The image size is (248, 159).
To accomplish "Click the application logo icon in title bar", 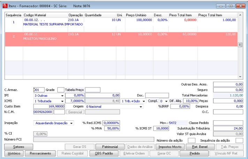I will click(5, 6).
